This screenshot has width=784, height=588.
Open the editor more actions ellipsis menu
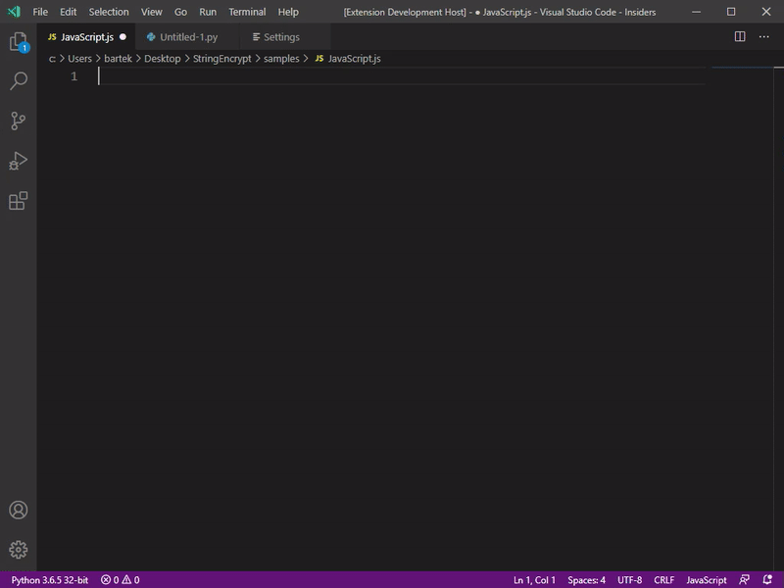(764, 35)
